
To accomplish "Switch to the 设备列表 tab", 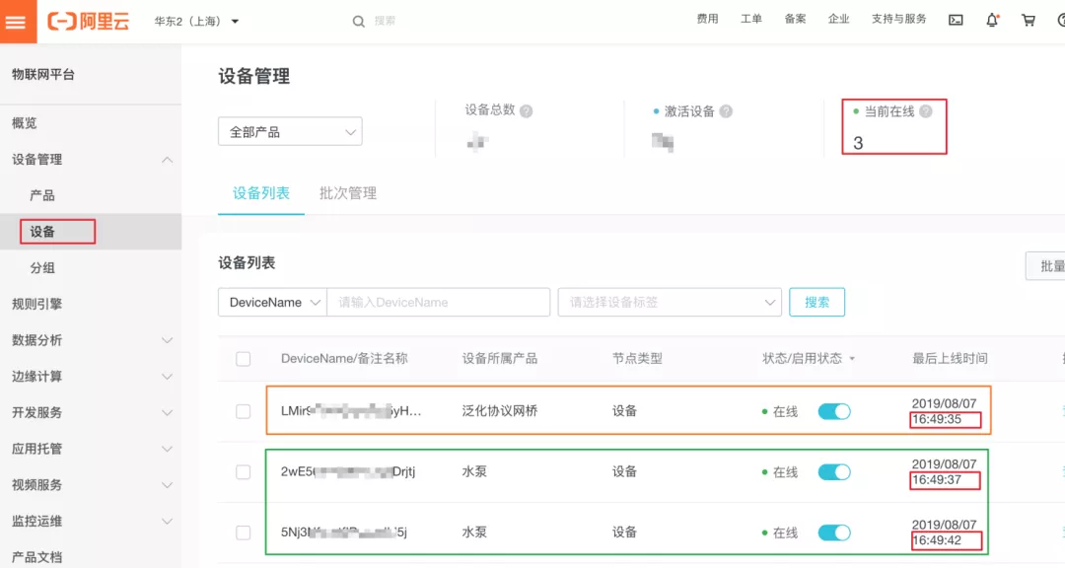I will coord(260,193).
